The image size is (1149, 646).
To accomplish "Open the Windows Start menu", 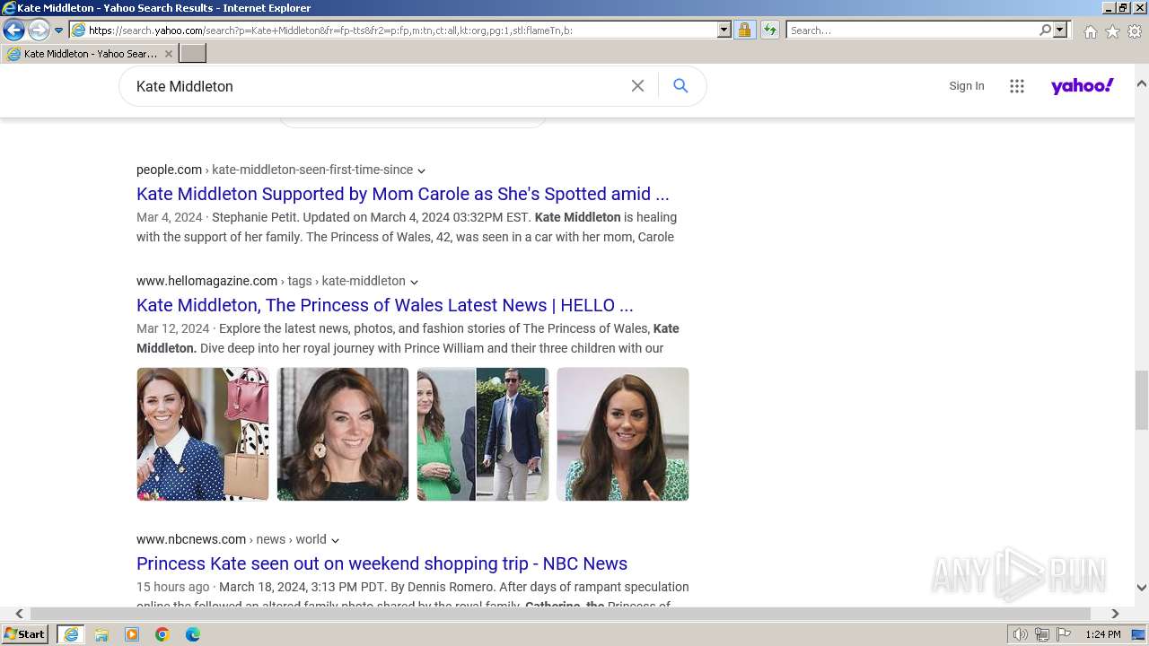I will [x=25, y=634].
